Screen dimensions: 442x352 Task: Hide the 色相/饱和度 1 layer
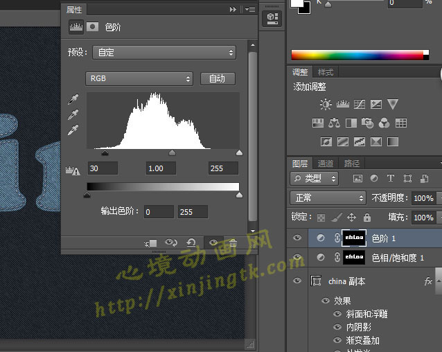297,258
